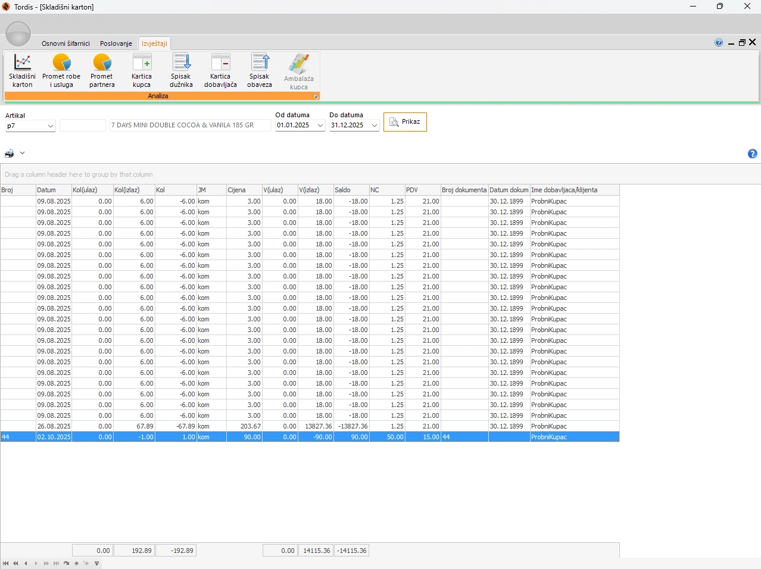The width and height of the screenshot is (761, 569).
Task: Open the Artikal combo box dropdown
Action: pyautogui.click(x=51, y=126)
